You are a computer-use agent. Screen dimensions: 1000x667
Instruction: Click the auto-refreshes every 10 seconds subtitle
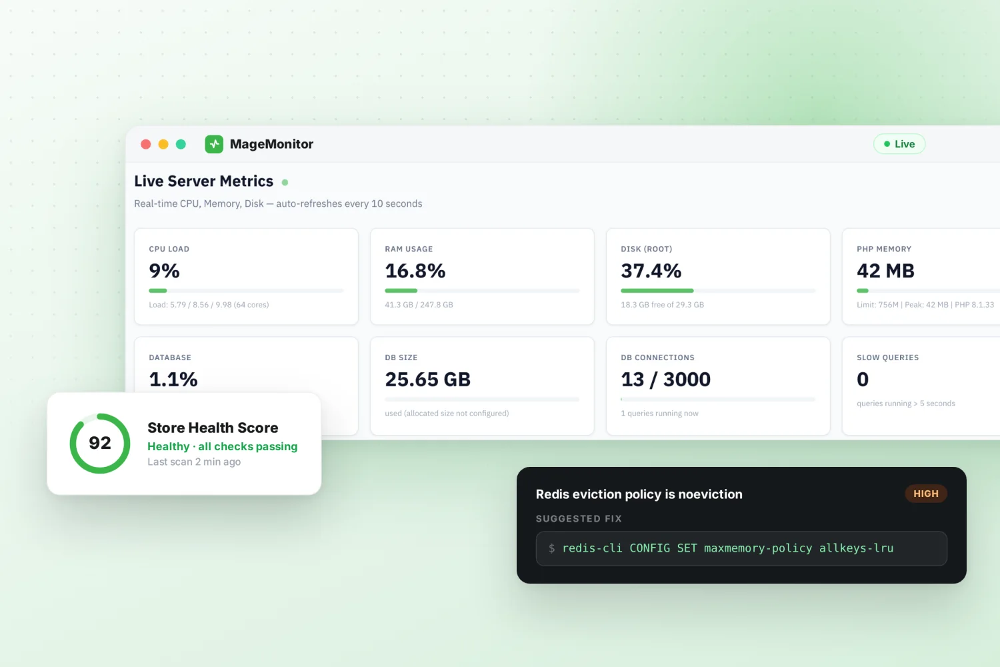pos(278,203)
